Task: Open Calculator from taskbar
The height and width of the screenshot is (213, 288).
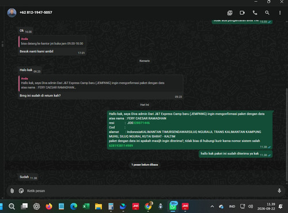Action: (111, 207)
